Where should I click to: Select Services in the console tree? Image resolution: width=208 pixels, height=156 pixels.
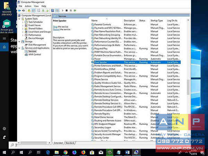(32, 51)
